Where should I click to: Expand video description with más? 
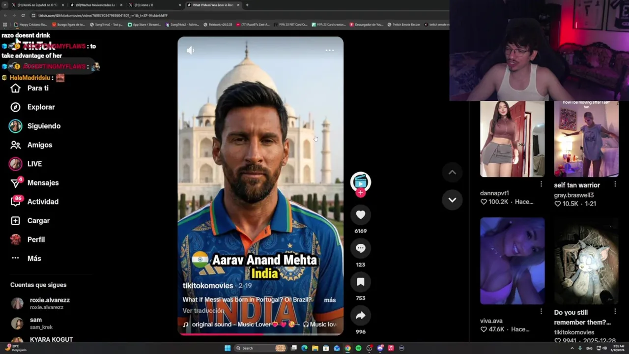(x=330, y=300)
